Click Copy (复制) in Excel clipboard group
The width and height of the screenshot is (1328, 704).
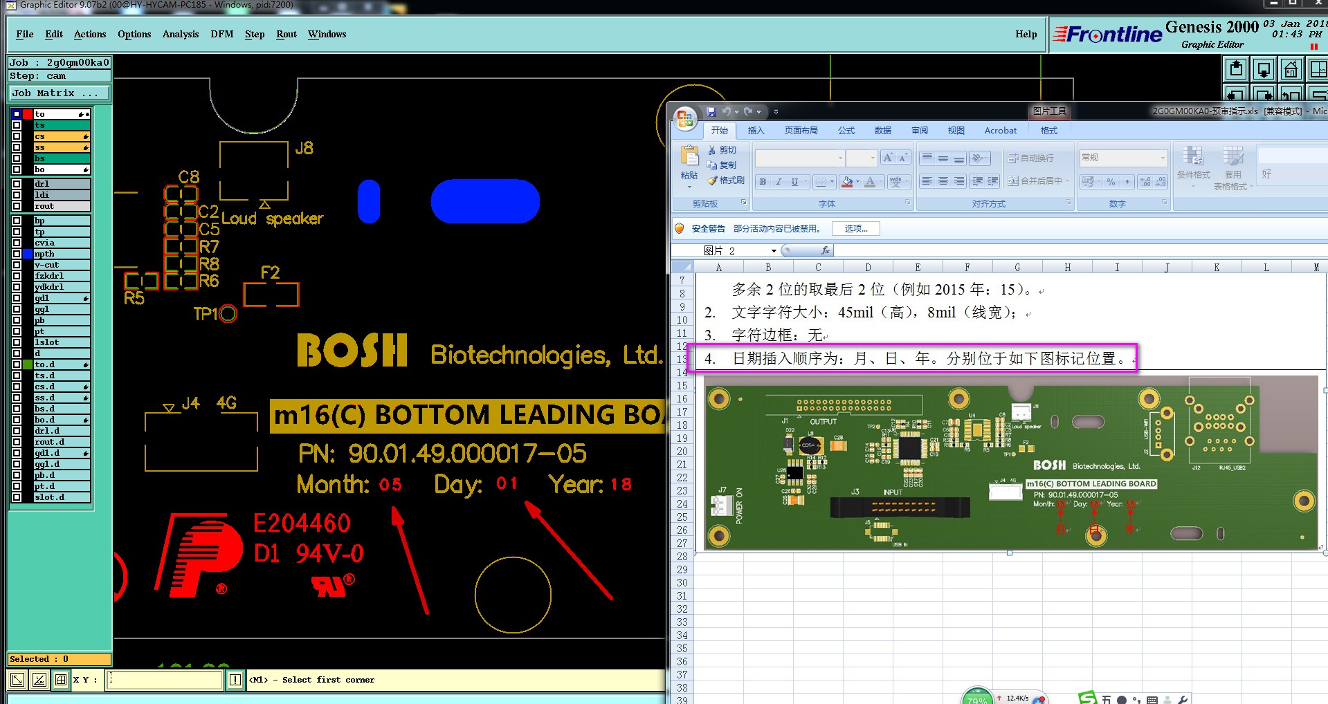pyautogui.click(x=722, y=165)
